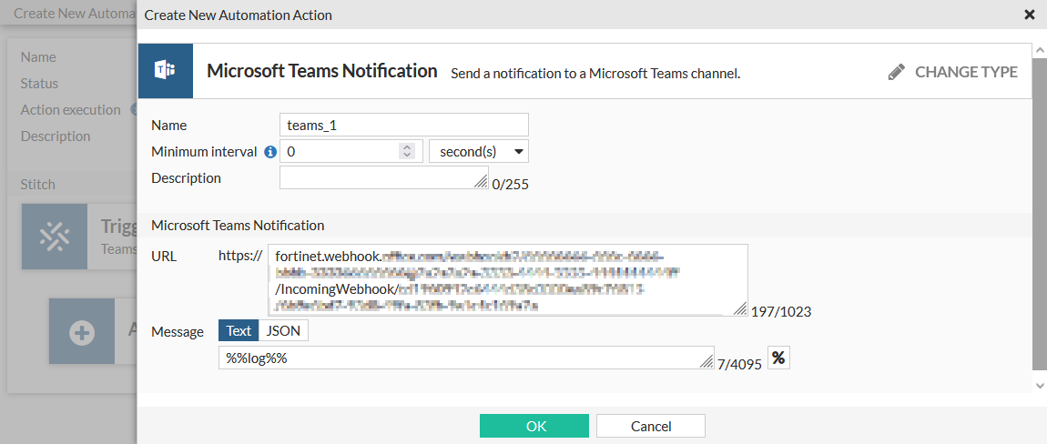Viewport: 1047px width, 444px height.
Task: Click the Change Type pencil icon
Action: (x=897, y=72)
